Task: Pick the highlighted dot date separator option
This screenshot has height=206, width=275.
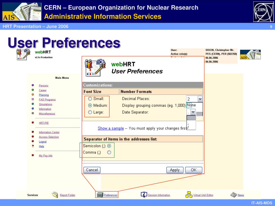Action: [191, 118]
